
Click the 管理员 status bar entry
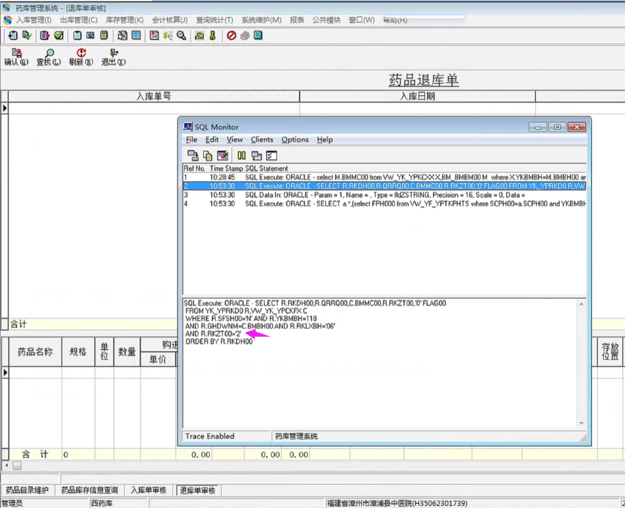coord(12,503)
